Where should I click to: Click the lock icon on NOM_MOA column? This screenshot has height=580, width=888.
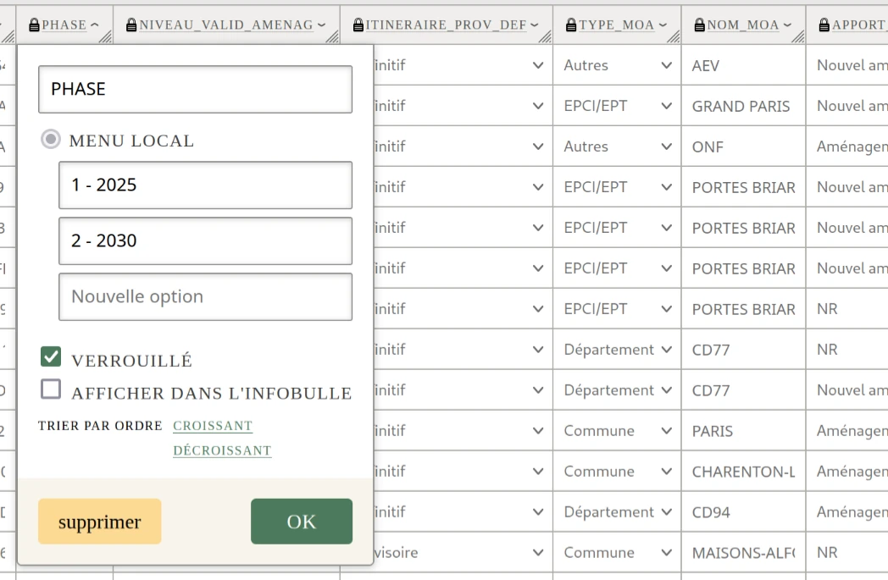coord(700,25)
